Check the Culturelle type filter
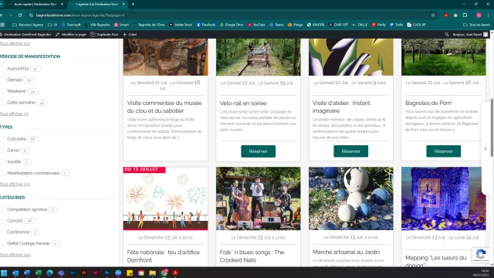This screenshot has height=278, width=494. tap(2, 139)
